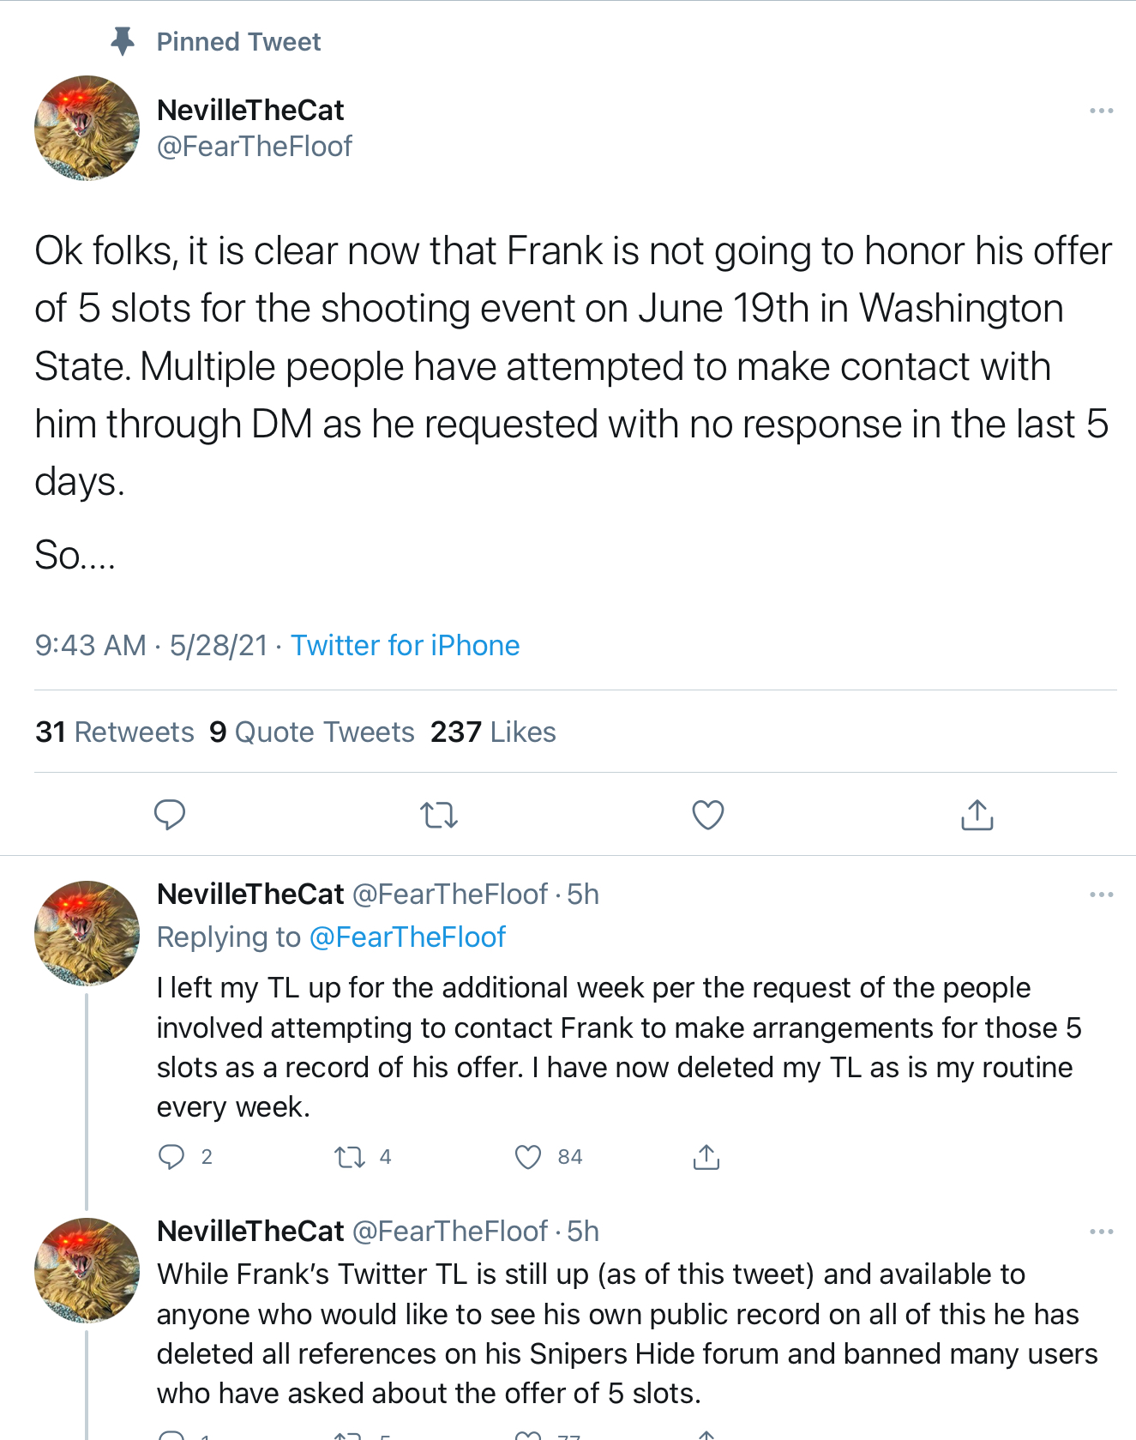Open the avatar on the first reply
The height and width of the screenshot is (1440, 1136).
pyautogui.click(x=87, y=932)
